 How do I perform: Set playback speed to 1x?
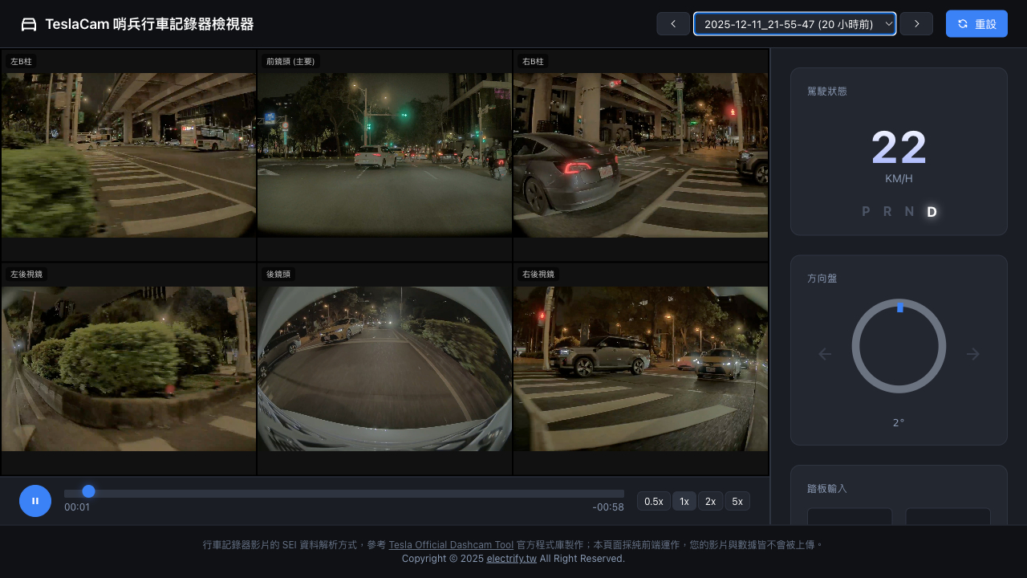[x=684, y=501]
